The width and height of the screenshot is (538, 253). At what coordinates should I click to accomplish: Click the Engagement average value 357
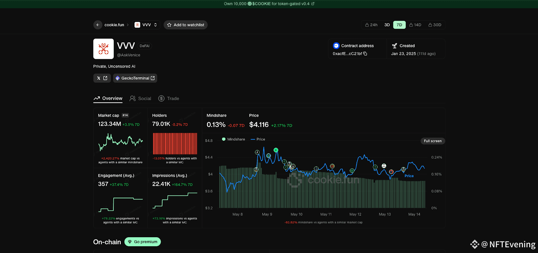(103, 184)
